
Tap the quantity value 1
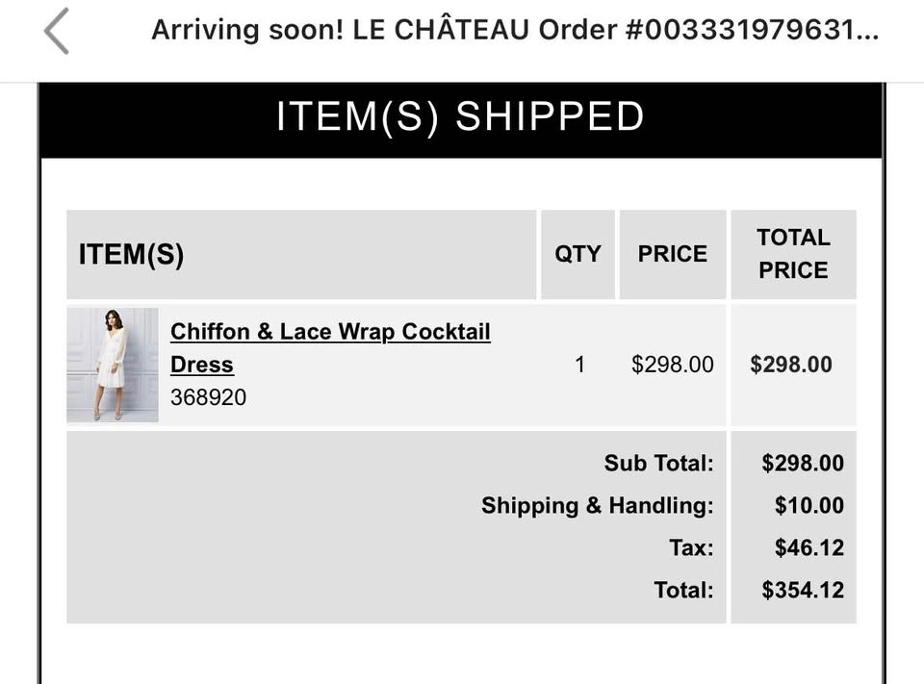pyautogui.click(x=579, y=365)
